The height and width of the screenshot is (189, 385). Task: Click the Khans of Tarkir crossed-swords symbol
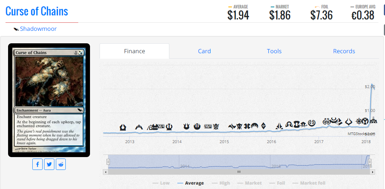click(x=216, y=127)
